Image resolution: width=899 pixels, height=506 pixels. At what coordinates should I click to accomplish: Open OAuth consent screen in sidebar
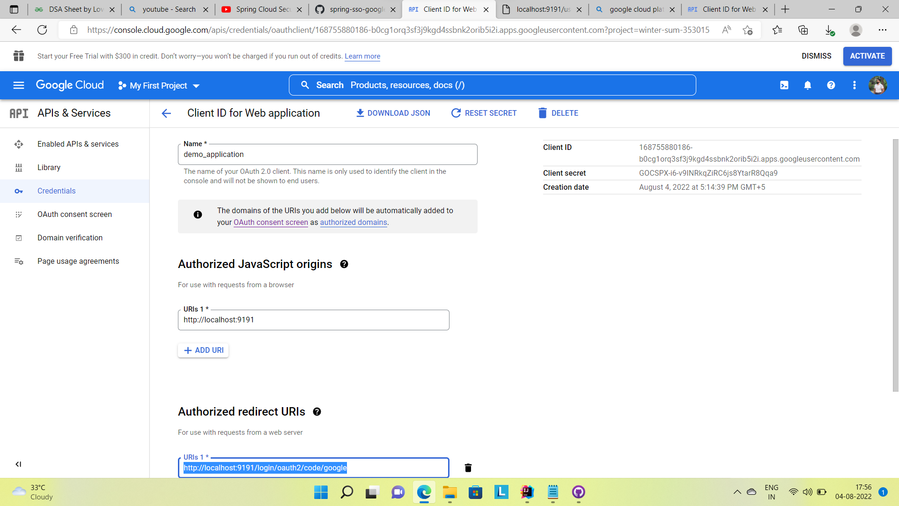click(x=75, y=215)
